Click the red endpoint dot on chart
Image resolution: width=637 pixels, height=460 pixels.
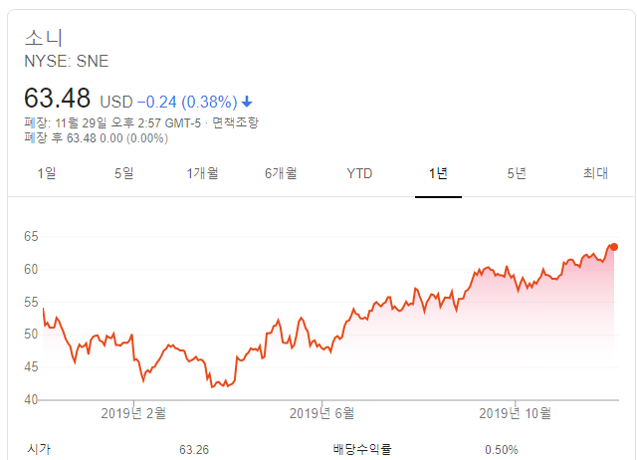(x=614, y=247)
